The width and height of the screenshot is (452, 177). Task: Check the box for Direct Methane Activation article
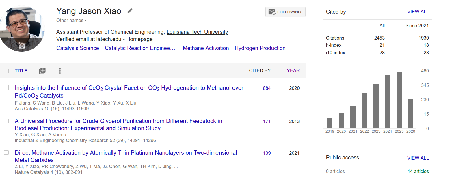point(6,153)
